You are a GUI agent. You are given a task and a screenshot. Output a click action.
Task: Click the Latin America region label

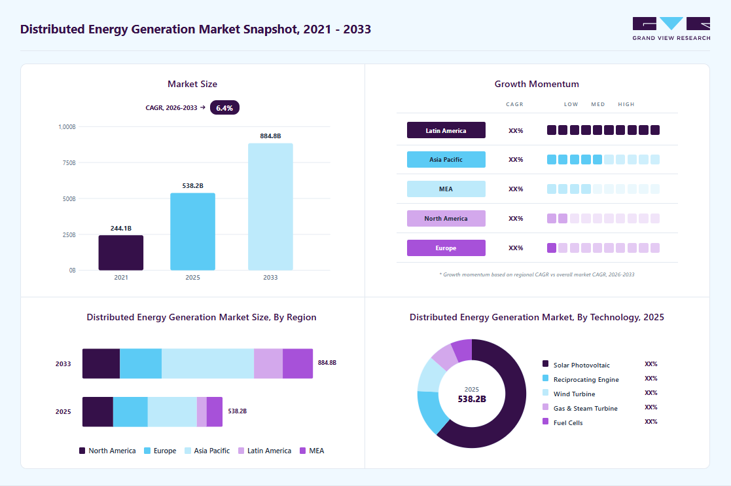click(446, 130)
